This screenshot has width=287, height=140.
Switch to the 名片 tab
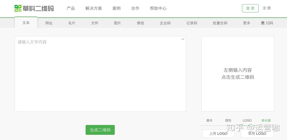[x=72, y=23]
